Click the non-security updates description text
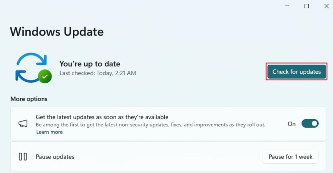This screenshot has width=333, height=173. pyautogui.click(x=150, y=125)
